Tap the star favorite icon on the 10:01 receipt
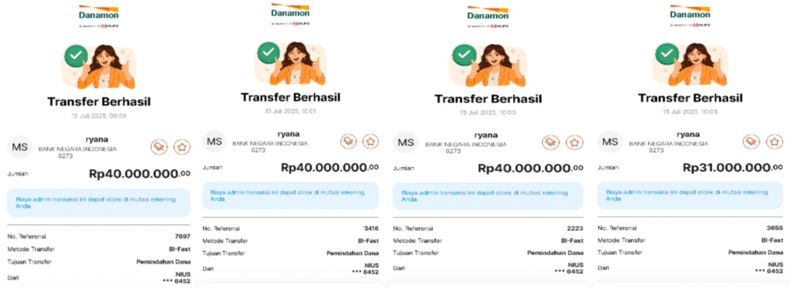The height and width of the screenshot is (288, 790). tap(371, 141)
